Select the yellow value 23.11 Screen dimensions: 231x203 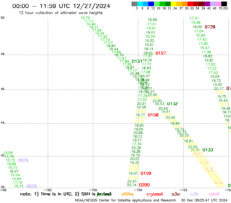point(168,115)
